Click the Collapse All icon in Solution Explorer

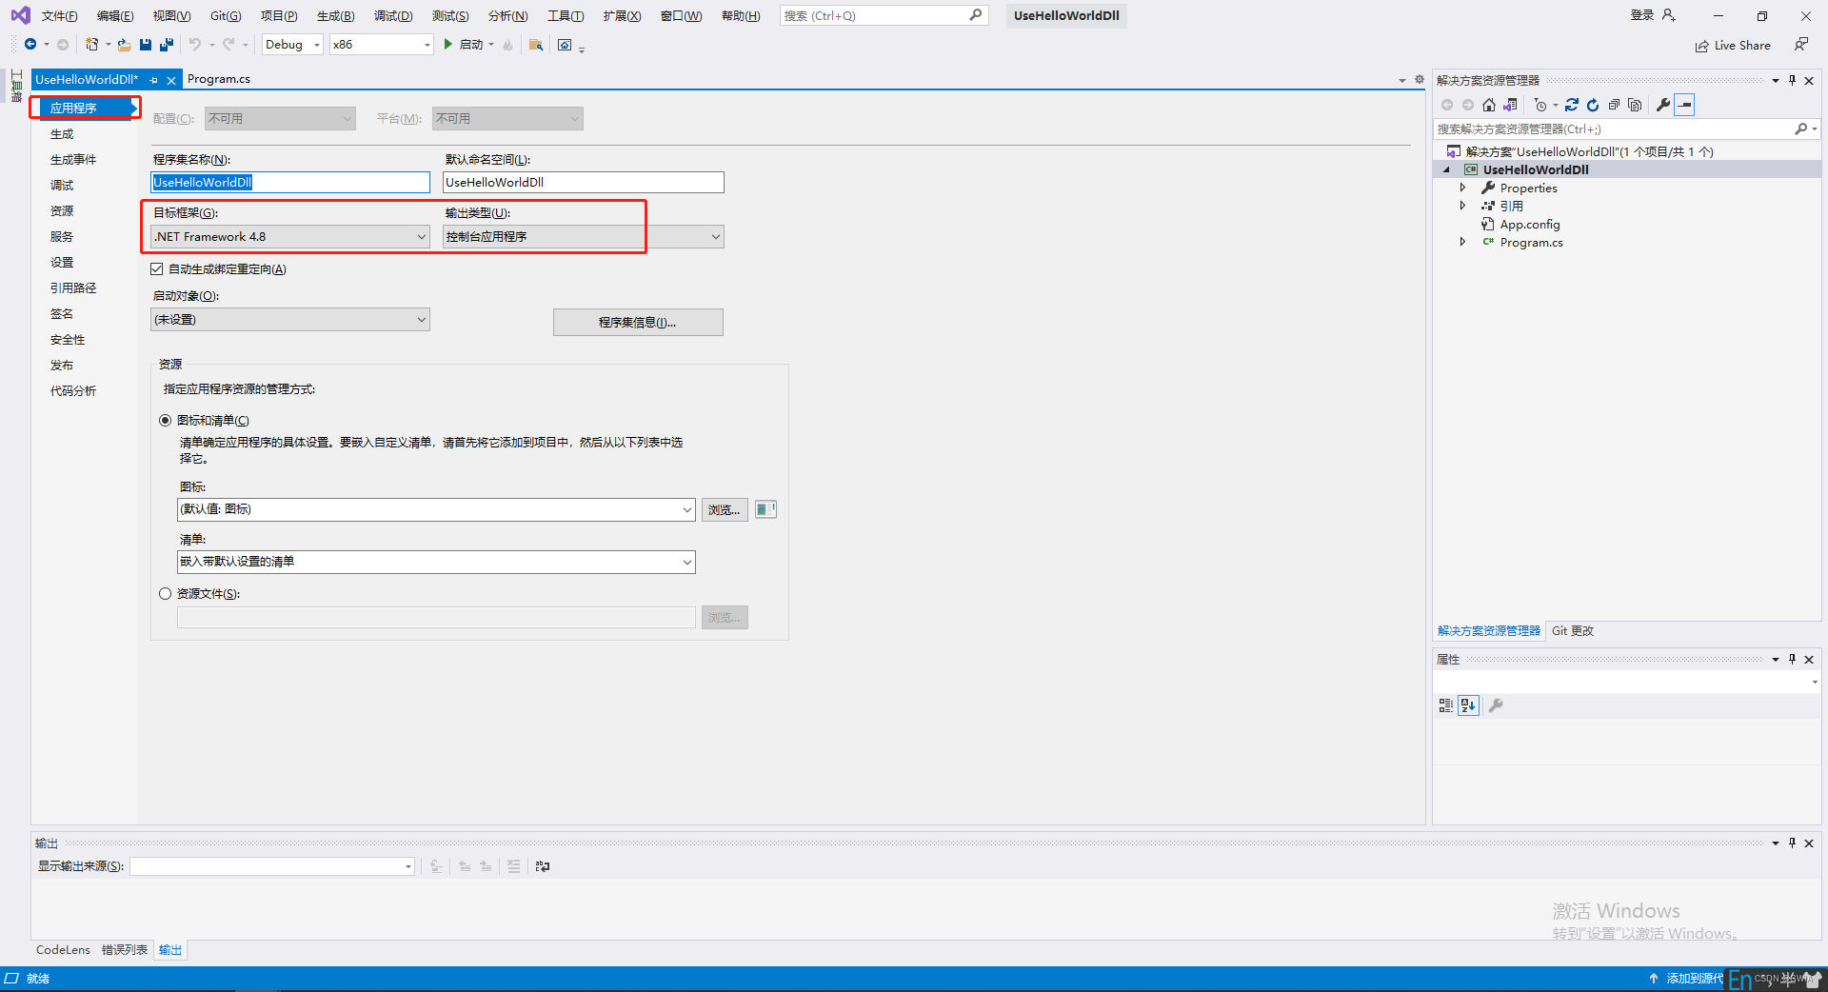click(x=1614, y=105)
